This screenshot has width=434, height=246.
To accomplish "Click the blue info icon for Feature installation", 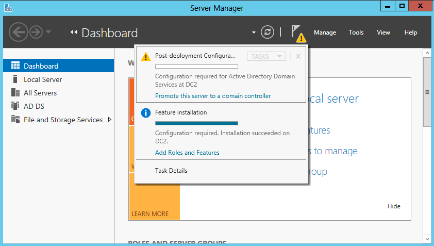I will click(146, 113).
